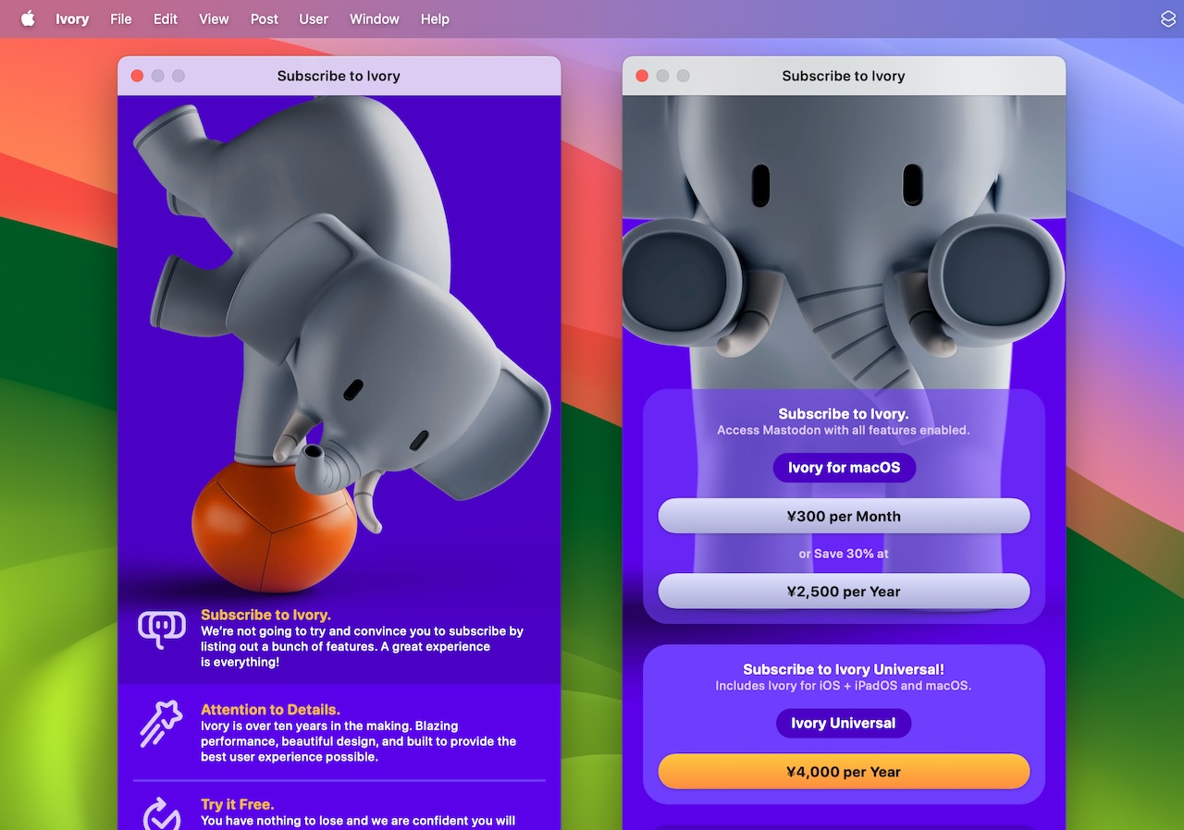
Task: Click the stacked layers icon in the menu bar
Action: (x=1168, y=18)
